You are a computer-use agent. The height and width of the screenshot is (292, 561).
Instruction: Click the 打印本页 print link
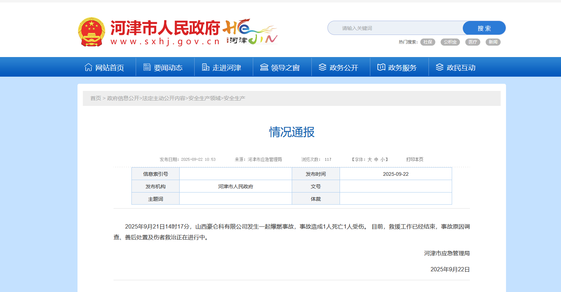pyautogui.click(x=415, y=160)
